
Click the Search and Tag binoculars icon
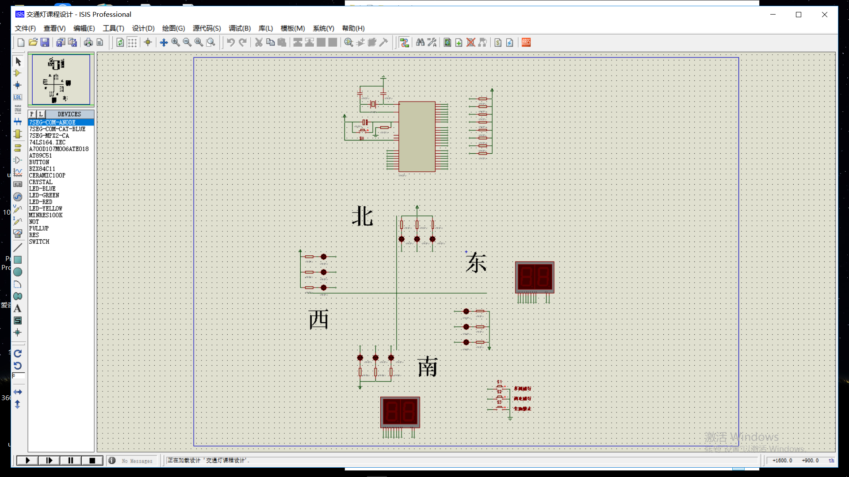(x=420, y=42)
